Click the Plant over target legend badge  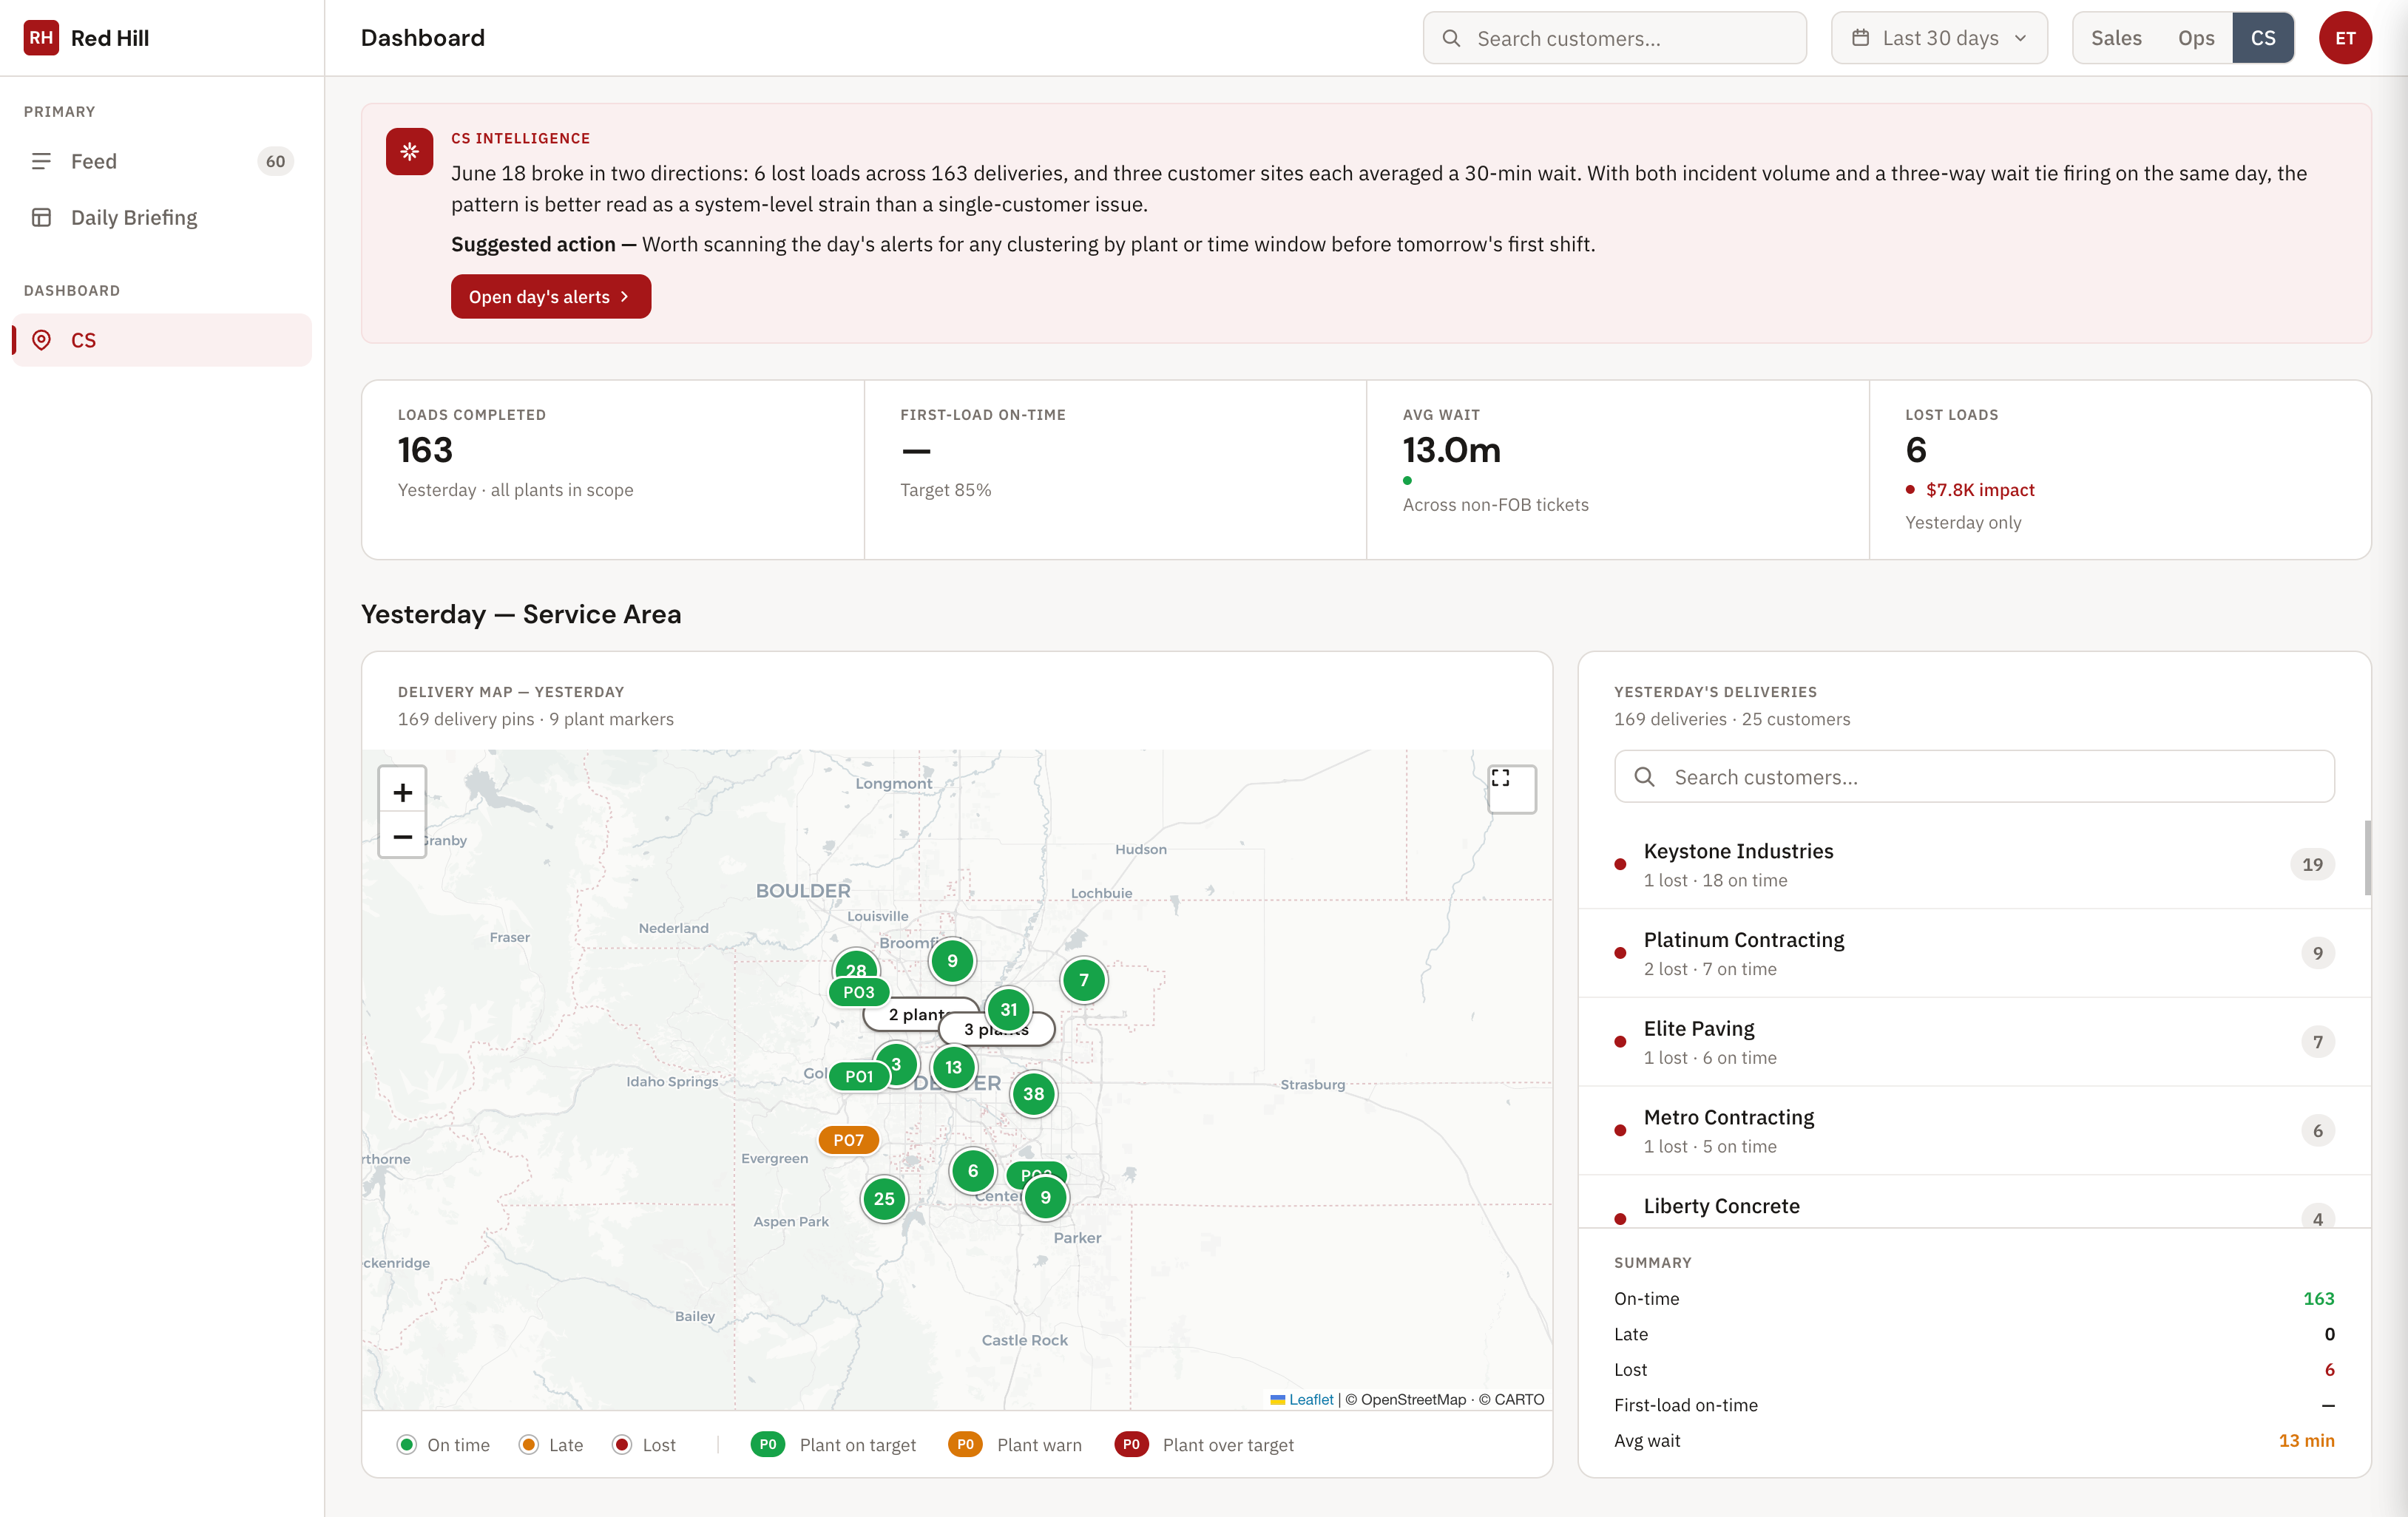tap(1131, 1445)
